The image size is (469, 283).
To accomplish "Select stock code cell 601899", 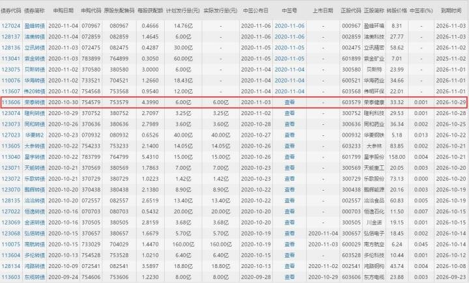I will click(351, 59).
